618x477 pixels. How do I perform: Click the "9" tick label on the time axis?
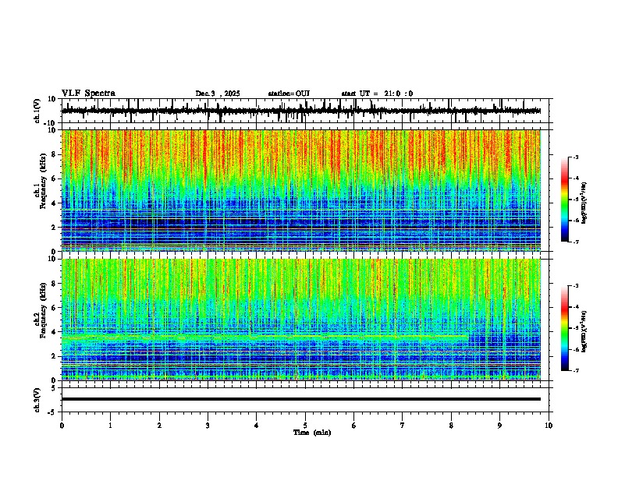tap(499, 426)
